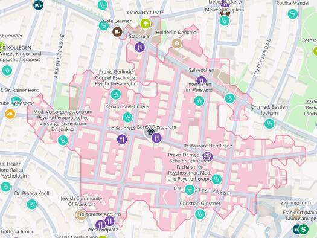317x238 pixels.
Task: Click La Scuderia restaurant marker
Action: [x=122, y=139]
